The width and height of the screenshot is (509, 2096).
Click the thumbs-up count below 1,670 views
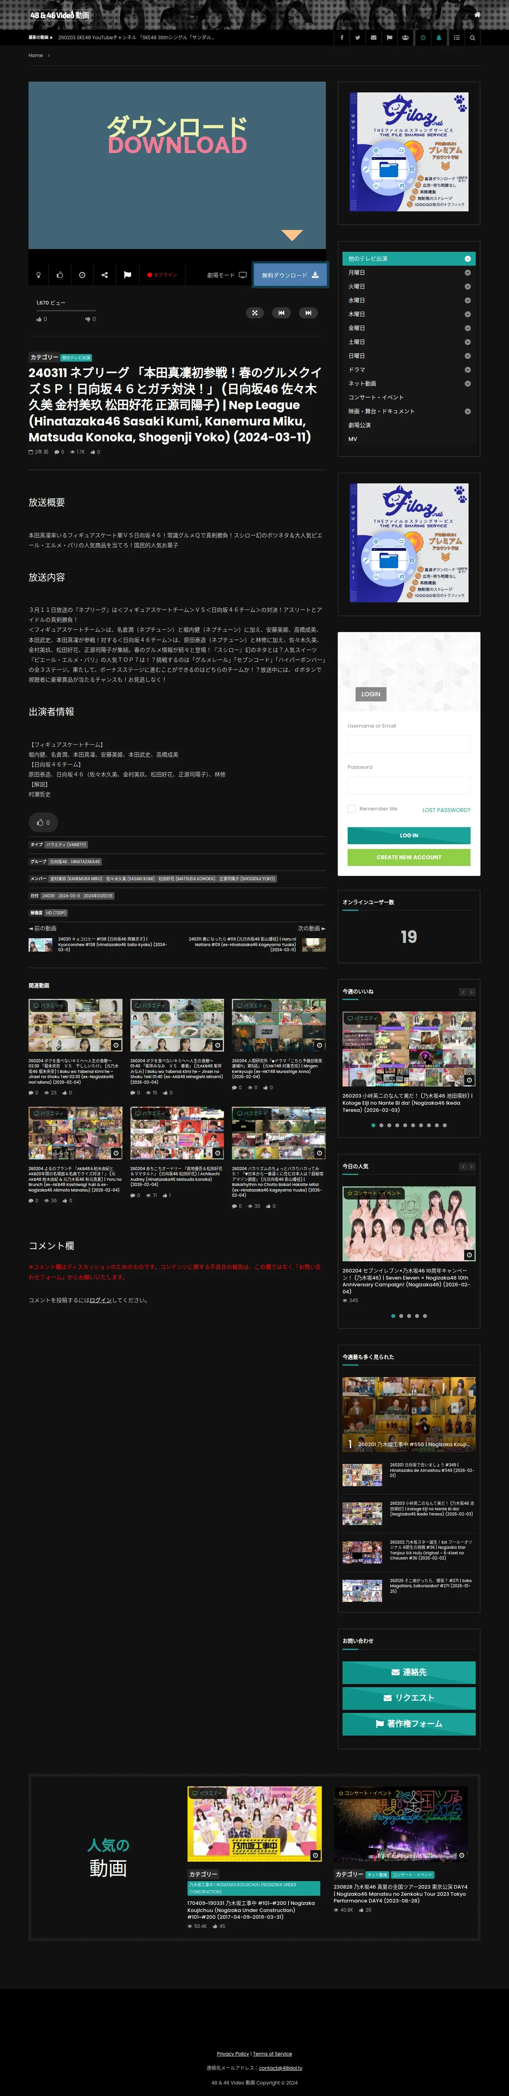pyautogui.click(x=42, y=319)
